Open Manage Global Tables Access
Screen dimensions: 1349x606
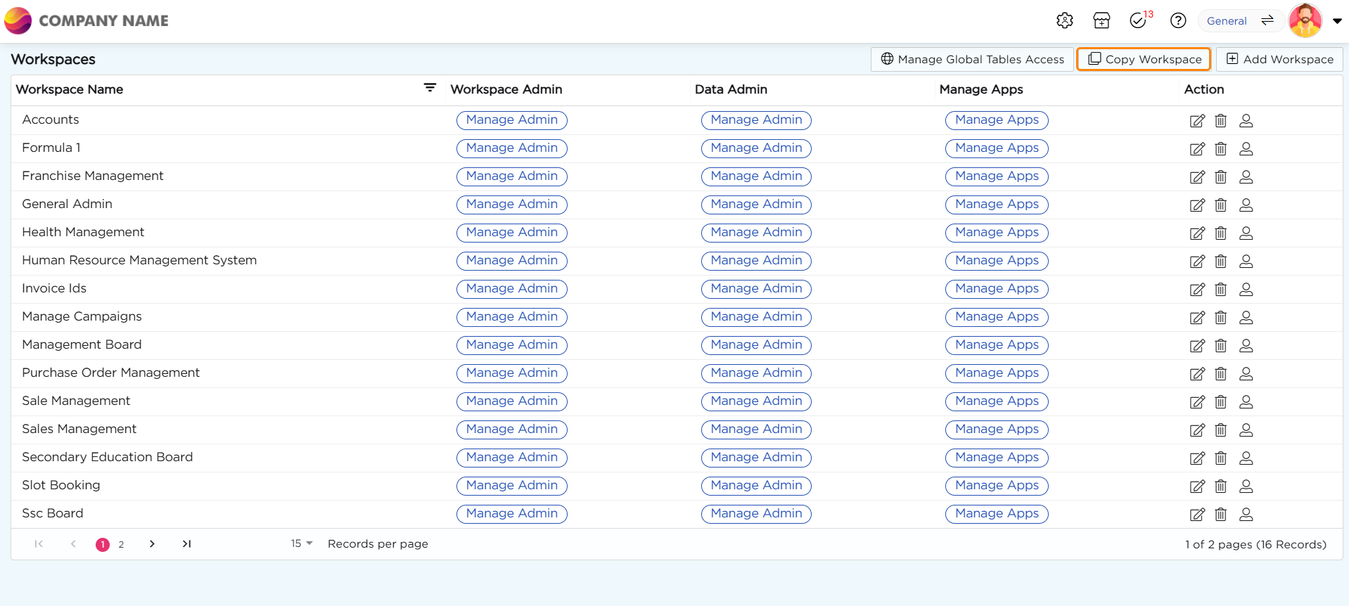pos(972,60)
